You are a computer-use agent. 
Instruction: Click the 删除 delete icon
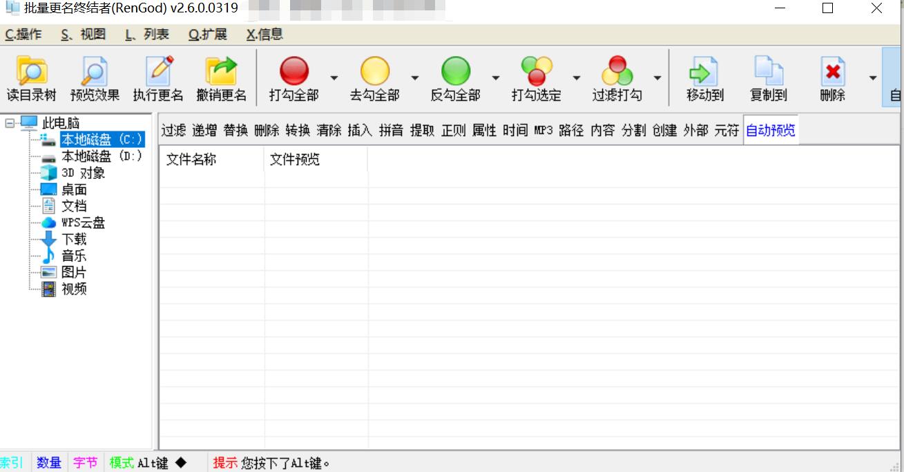click(831, 76)
